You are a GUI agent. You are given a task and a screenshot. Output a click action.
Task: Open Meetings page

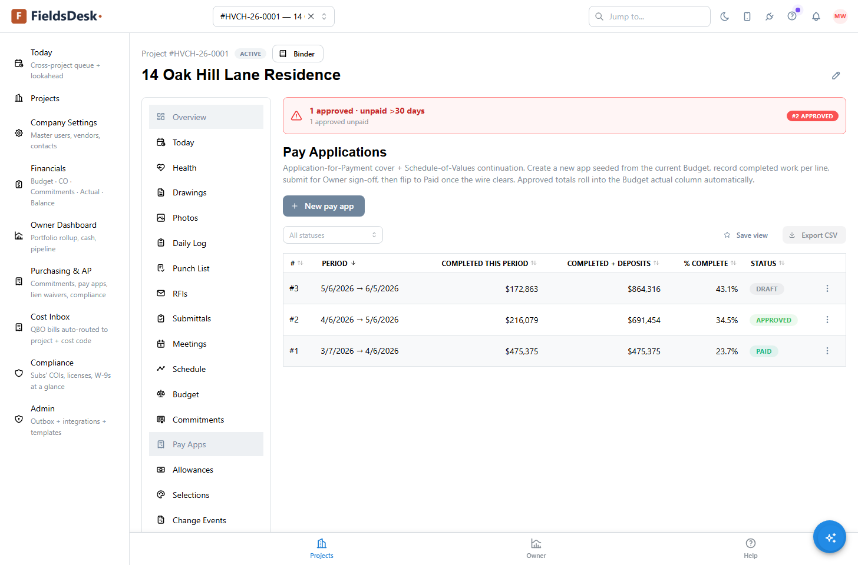tap(206, 344)
